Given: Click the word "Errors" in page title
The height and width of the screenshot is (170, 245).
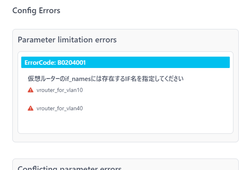Looking at the screenshot, I should tap(50, 11).
